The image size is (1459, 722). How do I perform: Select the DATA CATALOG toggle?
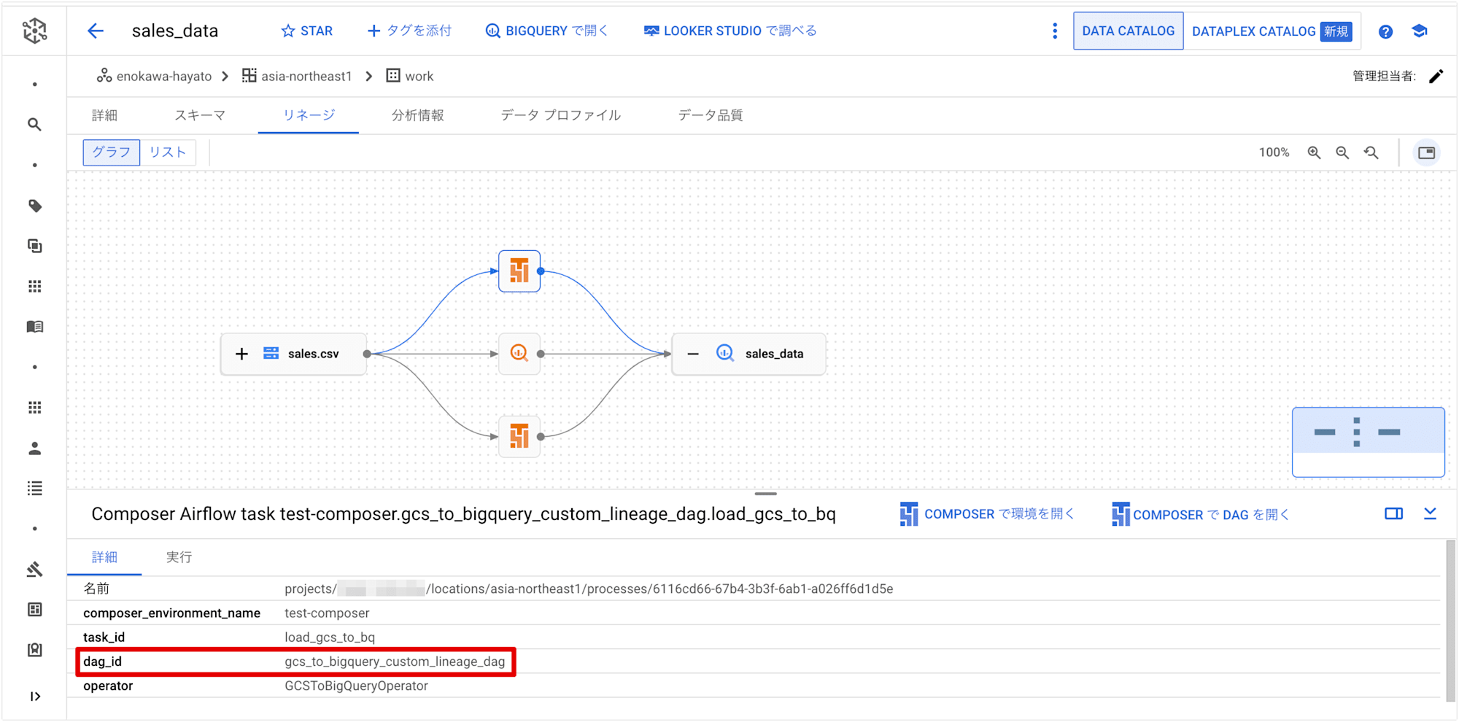point(1128,31)
